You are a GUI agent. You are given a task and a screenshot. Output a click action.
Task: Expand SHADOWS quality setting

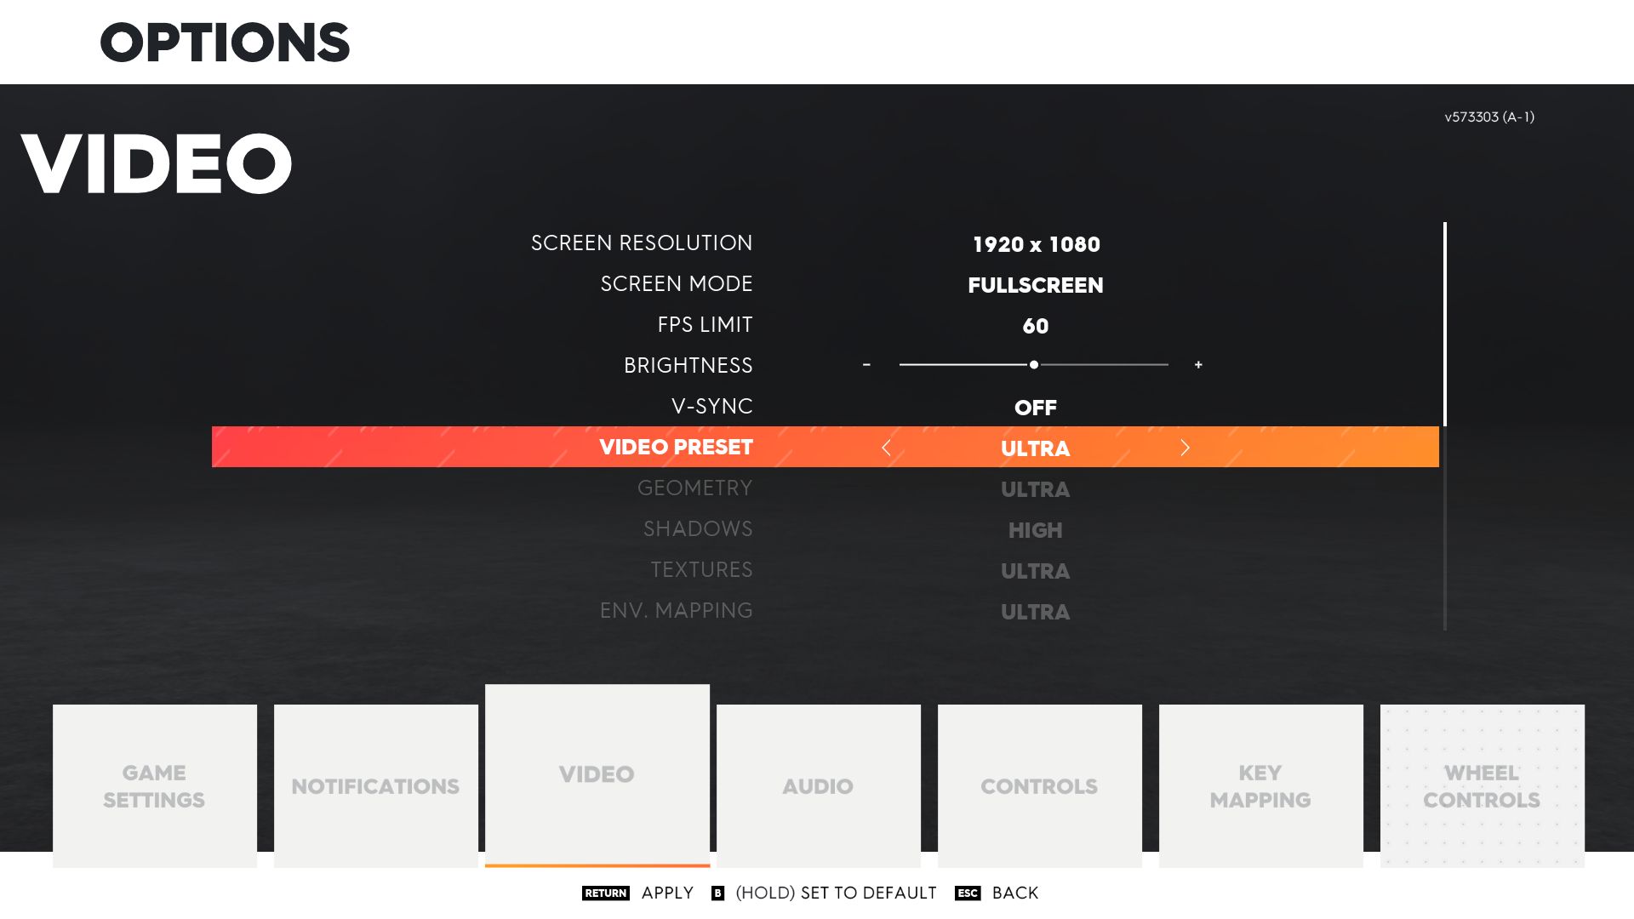[x=1035, y=528]
